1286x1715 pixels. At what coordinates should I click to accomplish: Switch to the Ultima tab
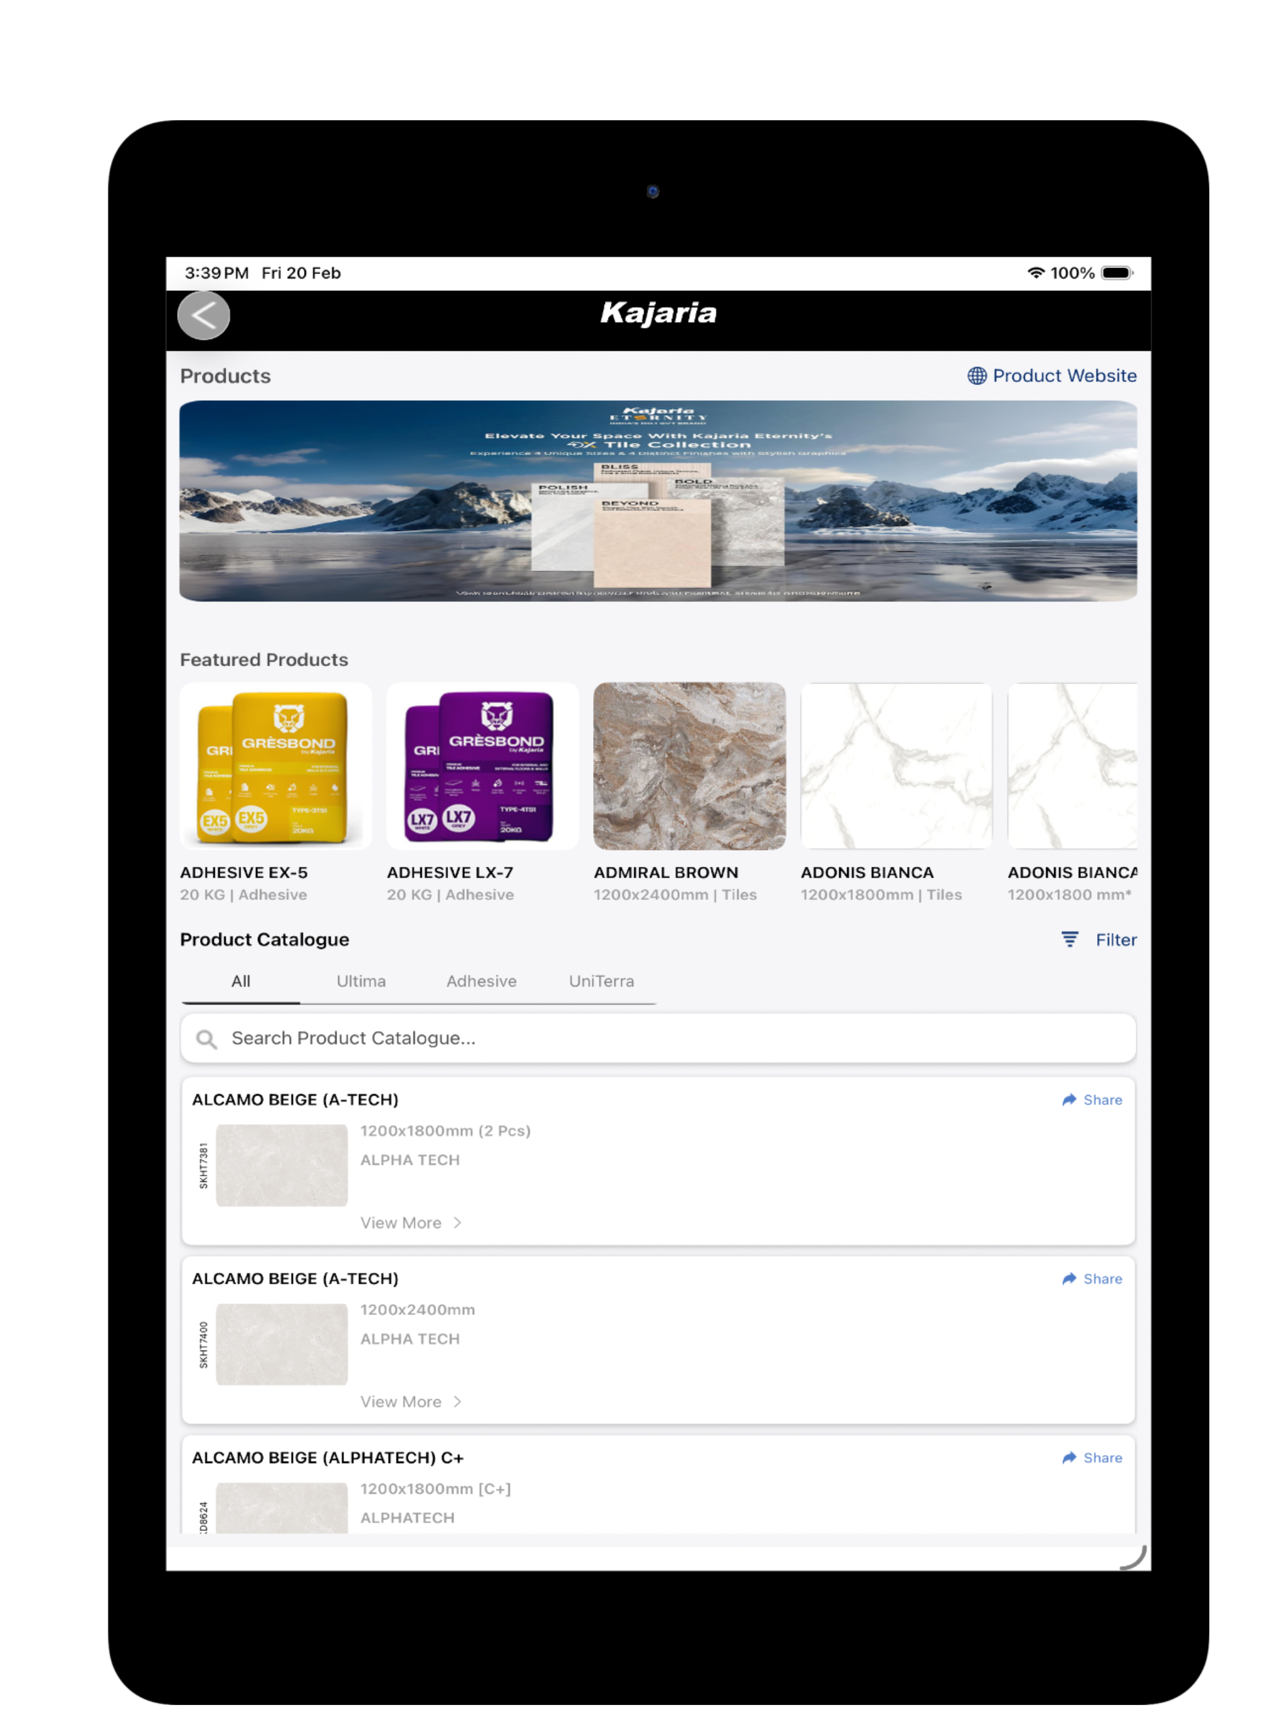coord(361,982)
